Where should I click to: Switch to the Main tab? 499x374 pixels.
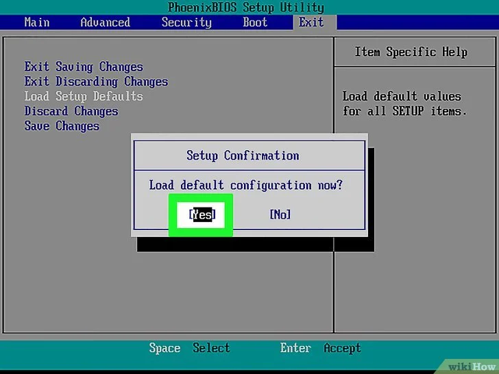point(37,22)
